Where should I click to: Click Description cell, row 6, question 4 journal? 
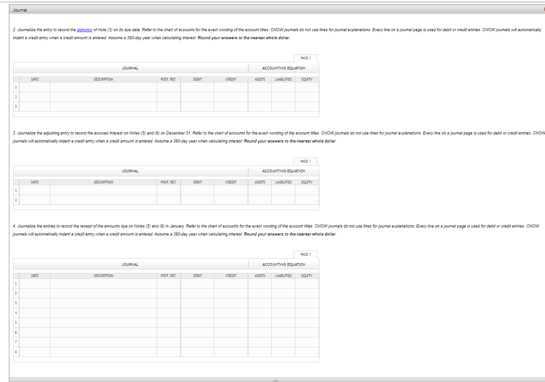pyautogui.click(x=103, y=332)
